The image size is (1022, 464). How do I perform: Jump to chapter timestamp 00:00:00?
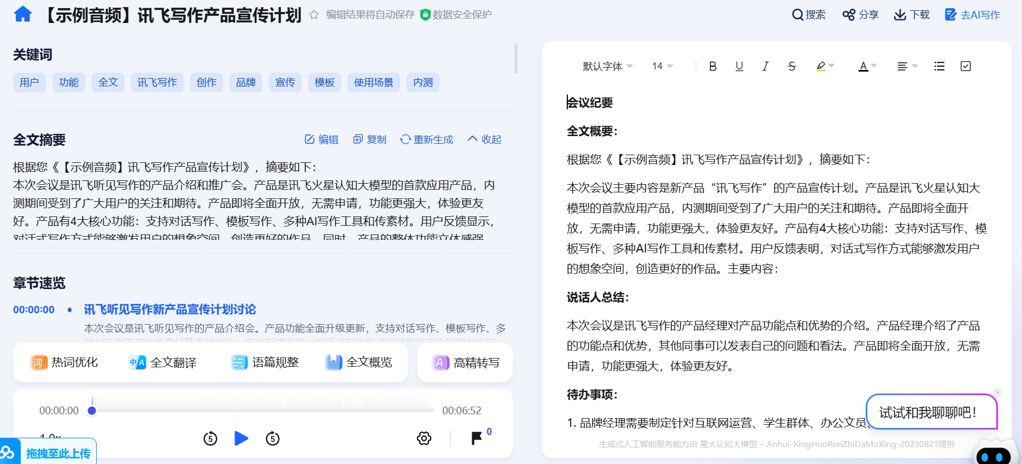coord(34,310)
